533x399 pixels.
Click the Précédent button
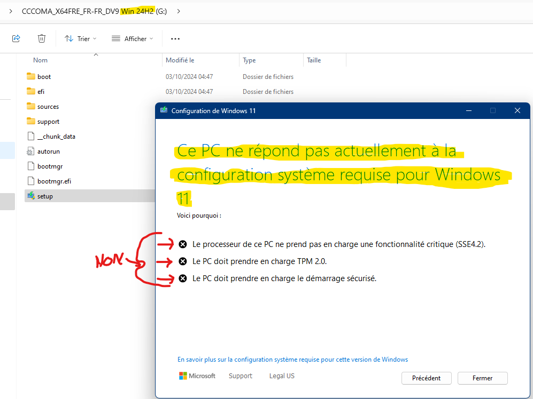[x=426, y=378]
